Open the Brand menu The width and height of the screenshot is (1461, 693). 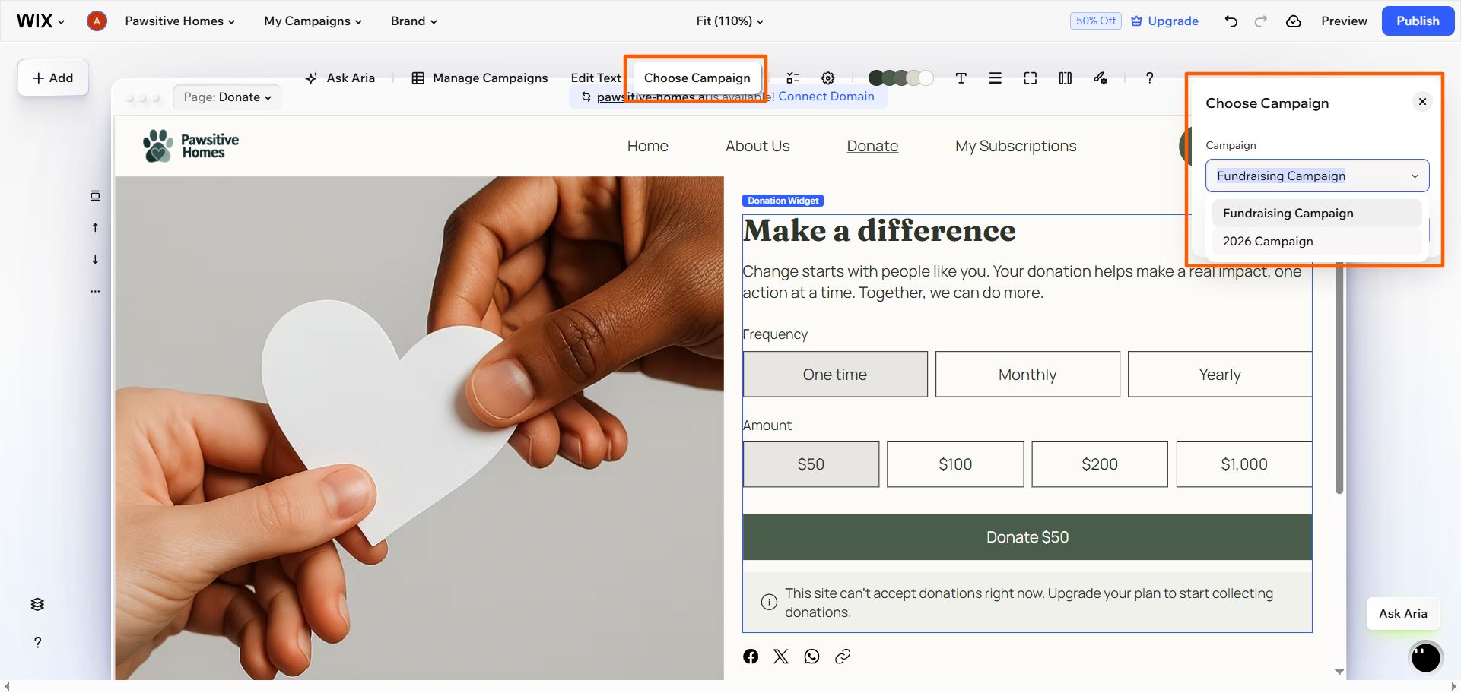414,21
